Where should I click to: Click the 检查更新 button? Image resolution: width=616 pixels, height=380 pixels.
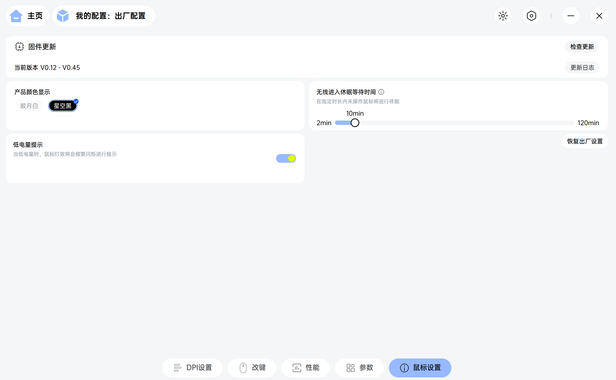(582, 47)
